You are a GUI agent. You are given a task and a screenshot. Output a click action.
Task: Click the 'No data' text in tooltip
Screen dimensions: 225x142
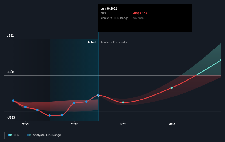click(138, 18)
